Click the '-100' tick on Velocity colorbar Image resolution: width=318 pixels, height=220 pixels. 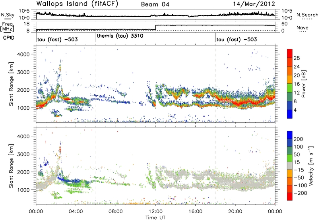[300, 185]
